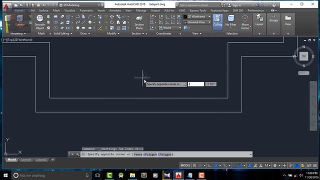Expand the command line history arrow

[x=250, y=154]
